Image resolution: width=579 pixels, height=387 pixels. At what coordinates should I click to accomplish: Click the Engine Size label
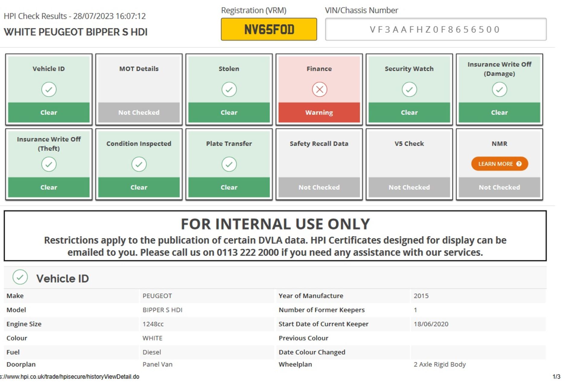coord(24,324)
